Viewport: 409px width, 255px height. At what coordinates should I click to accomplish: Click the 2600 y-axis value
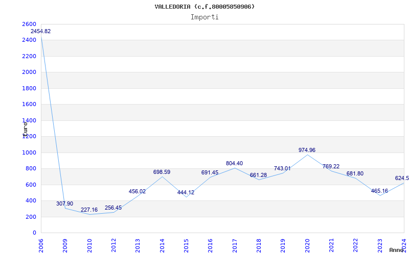click(29, 24)
